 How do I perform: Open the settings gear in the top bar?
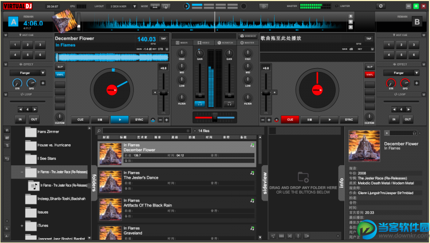(381, 6)
